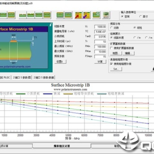Select third icon in the four-structure toolbar group
The height and width of the screenshot is (154, 154).
39,15
